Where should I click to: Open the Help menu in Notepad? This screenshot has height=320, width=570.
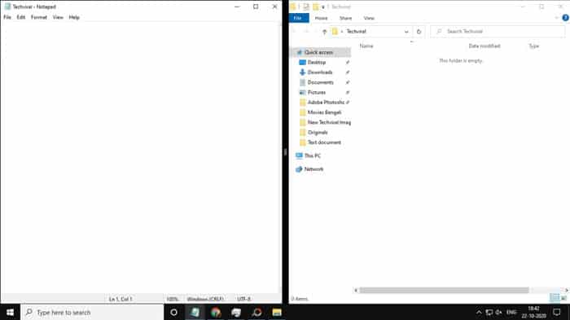click(x=74, y=17)
